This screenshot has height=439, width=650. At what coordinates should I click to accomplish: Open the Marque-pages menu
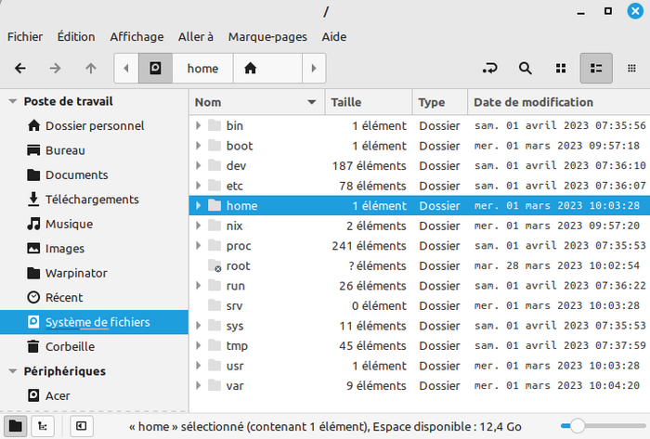coord(267,36)
